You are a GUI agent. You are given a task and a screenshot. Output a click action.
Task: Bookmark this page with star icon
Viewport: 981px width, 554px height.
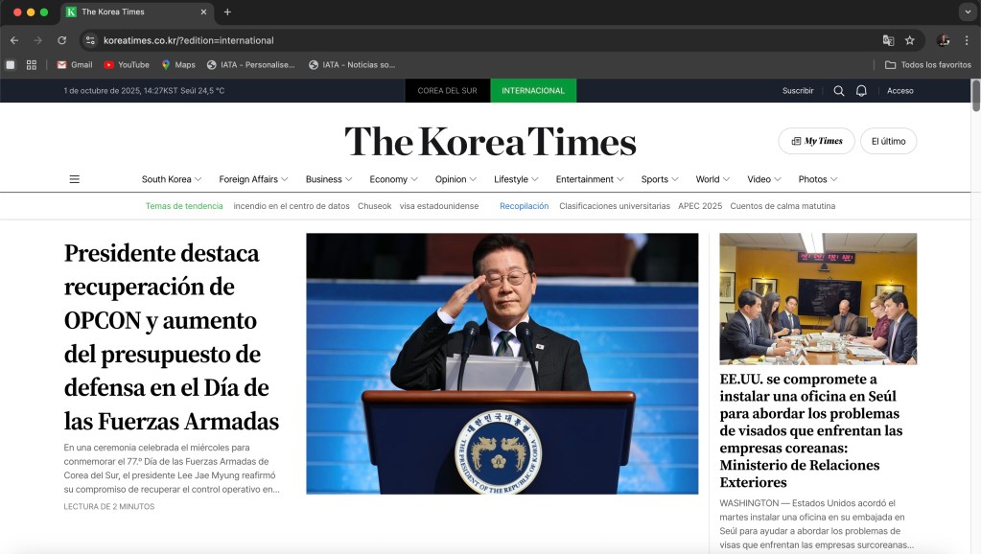point(910,40)
